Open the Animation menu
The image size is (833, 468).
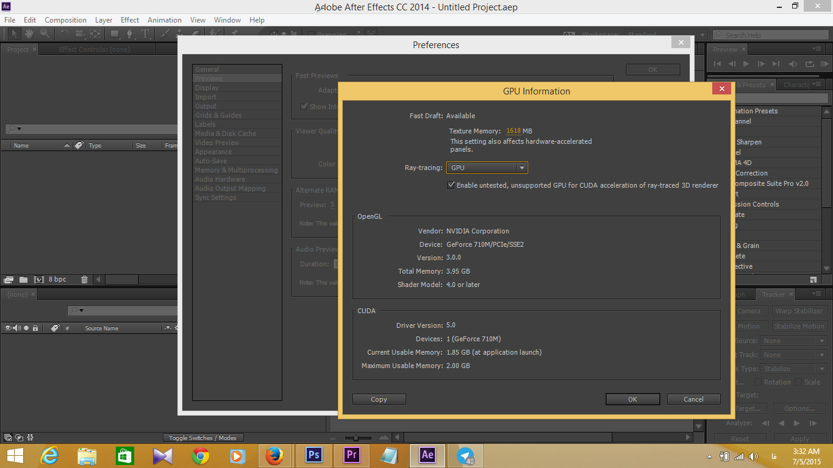tap(165, 20)
